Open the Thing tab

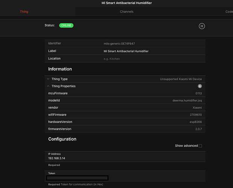coord(24,12)
